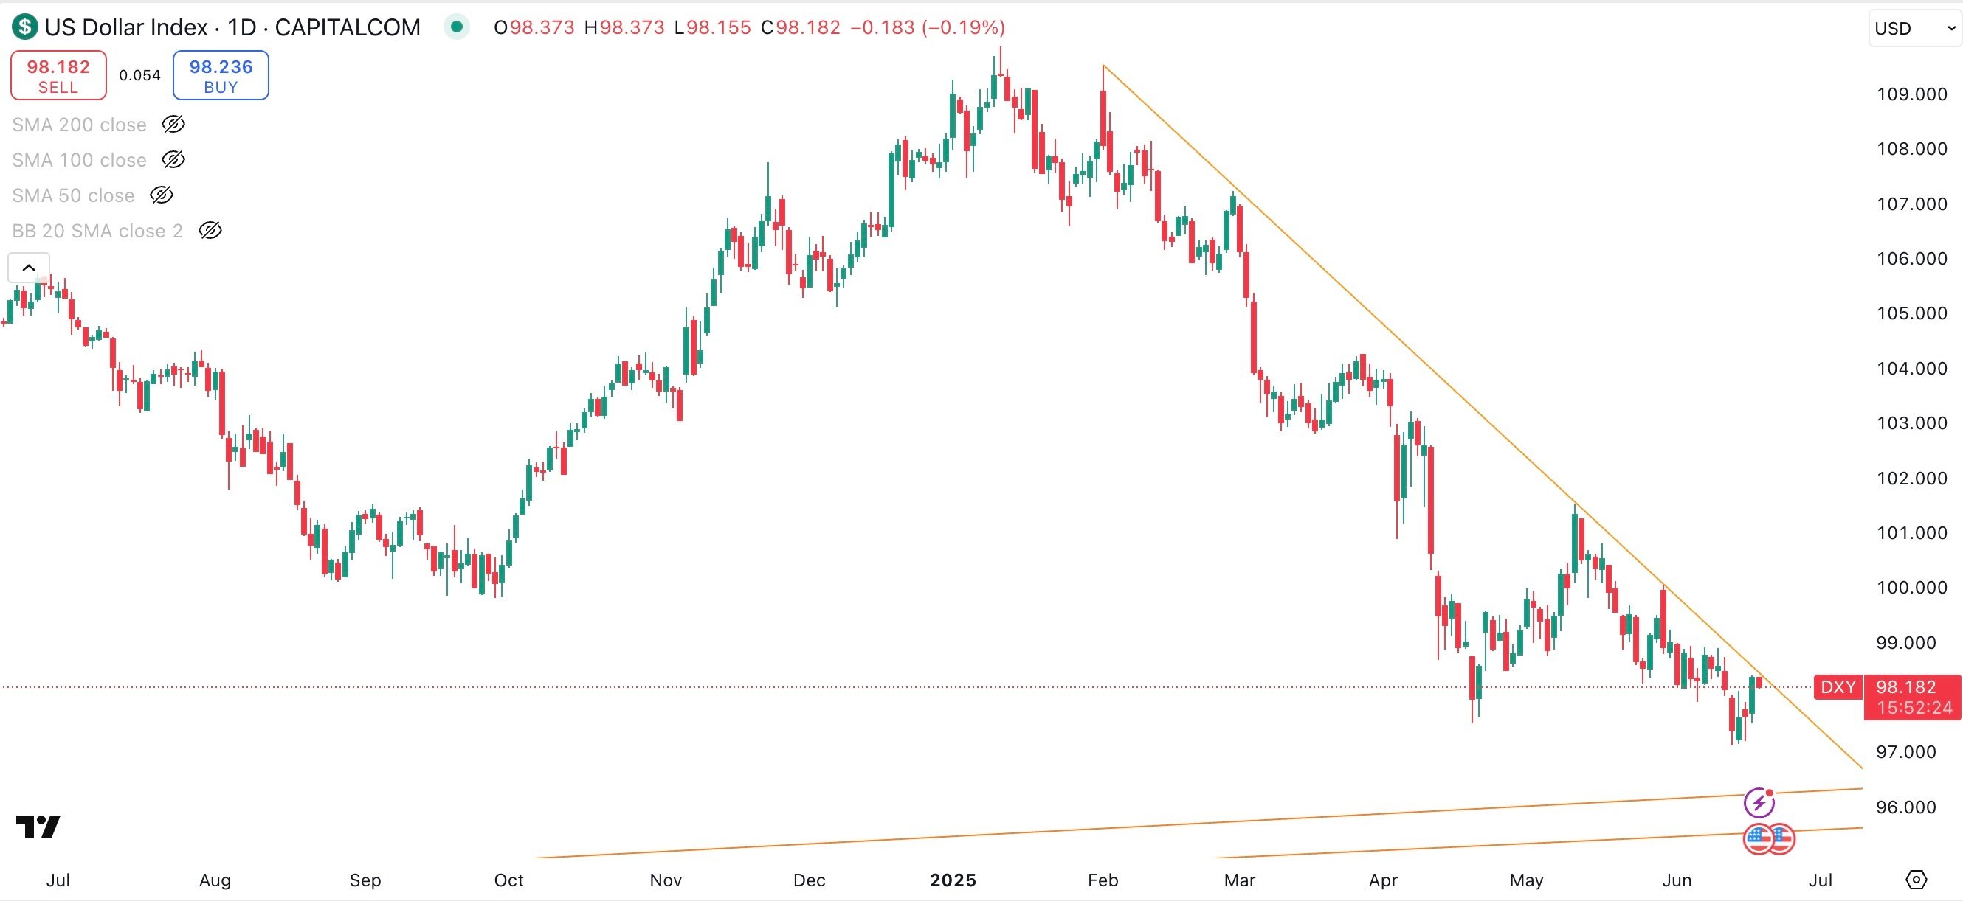Select the SMA 200 close indicator label
Viewport: 1963px width, 904px height.
[79, 125]
